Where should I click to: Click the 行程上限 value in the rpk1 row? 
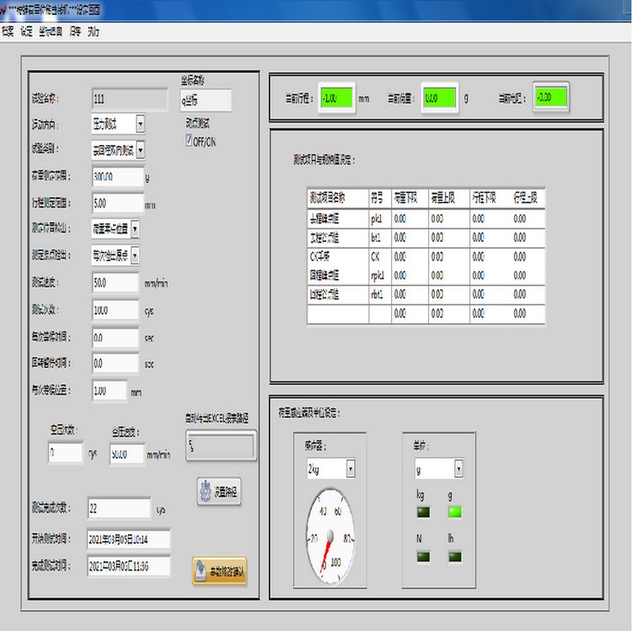[x=528, y=276]
